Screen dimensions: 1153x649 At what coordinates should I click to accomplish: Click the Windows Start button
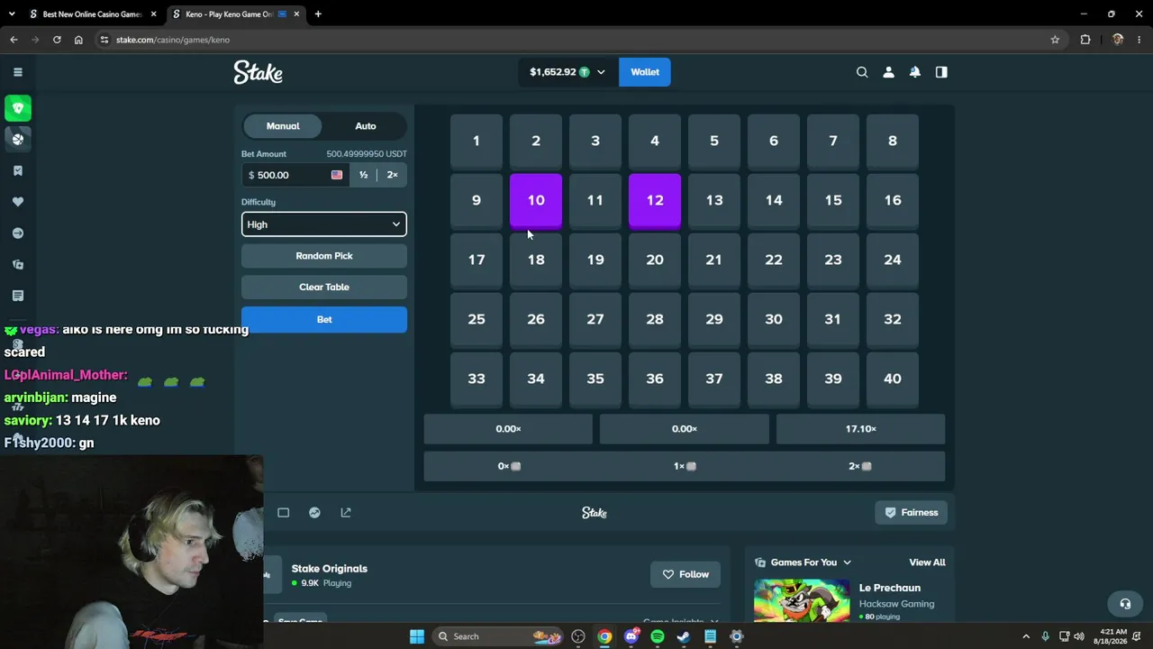(417, 636)
